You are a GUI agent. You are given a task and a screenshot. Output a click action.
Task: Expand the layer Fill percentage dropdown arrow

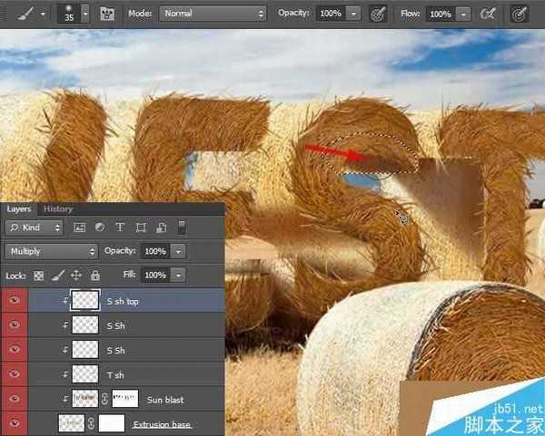178,275
